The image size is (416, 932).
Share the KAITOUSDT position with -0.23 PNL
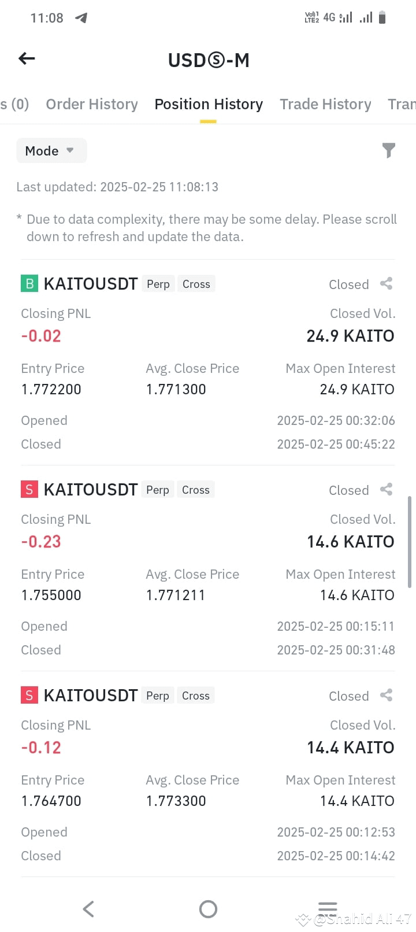386,489
